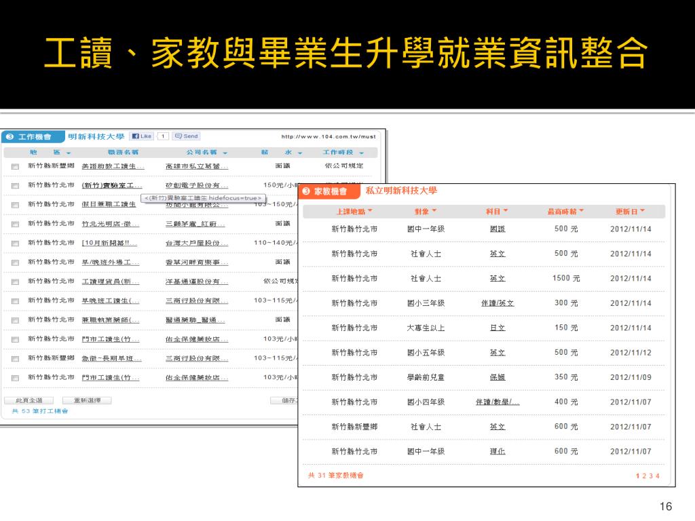This screenshot has width=695, height=521.
Task: Open the 伴讀/數學/... subject link
Action: pos(497,402)
